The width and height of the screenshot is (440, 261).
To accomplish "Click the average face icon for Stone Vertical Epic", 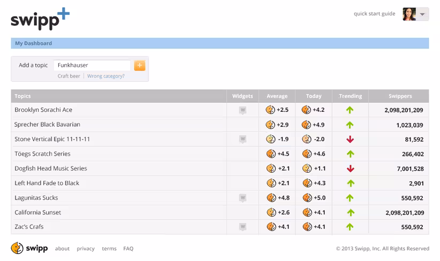I will tap(271, 139).
